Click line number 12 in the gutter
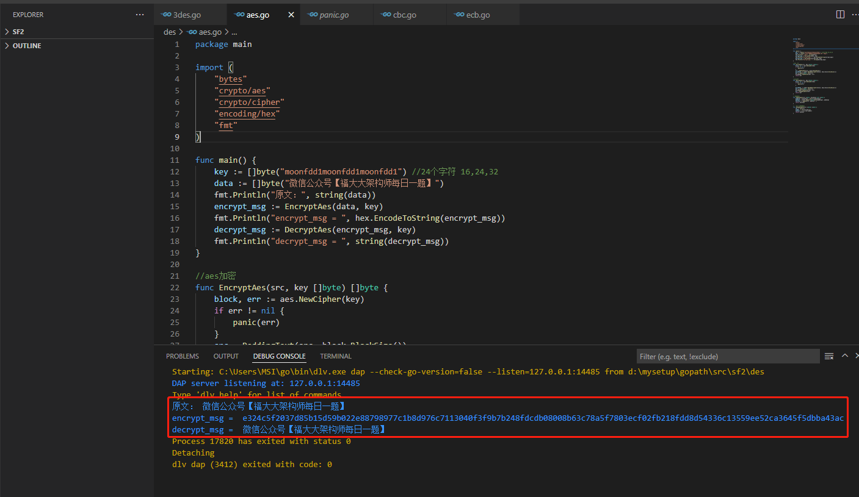859x497 pixels. (175, 171)
